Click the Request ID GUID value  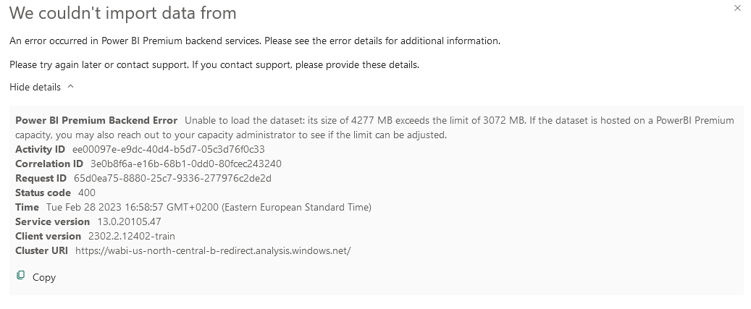point(172,179)
